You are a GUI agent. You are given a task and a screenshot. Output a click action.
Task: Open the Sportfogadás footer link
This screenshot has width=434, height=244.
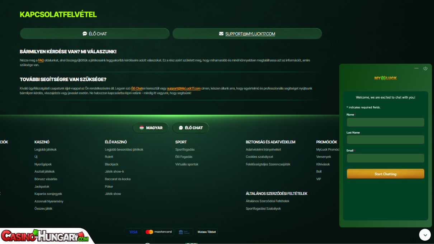(x=185, y=149)
